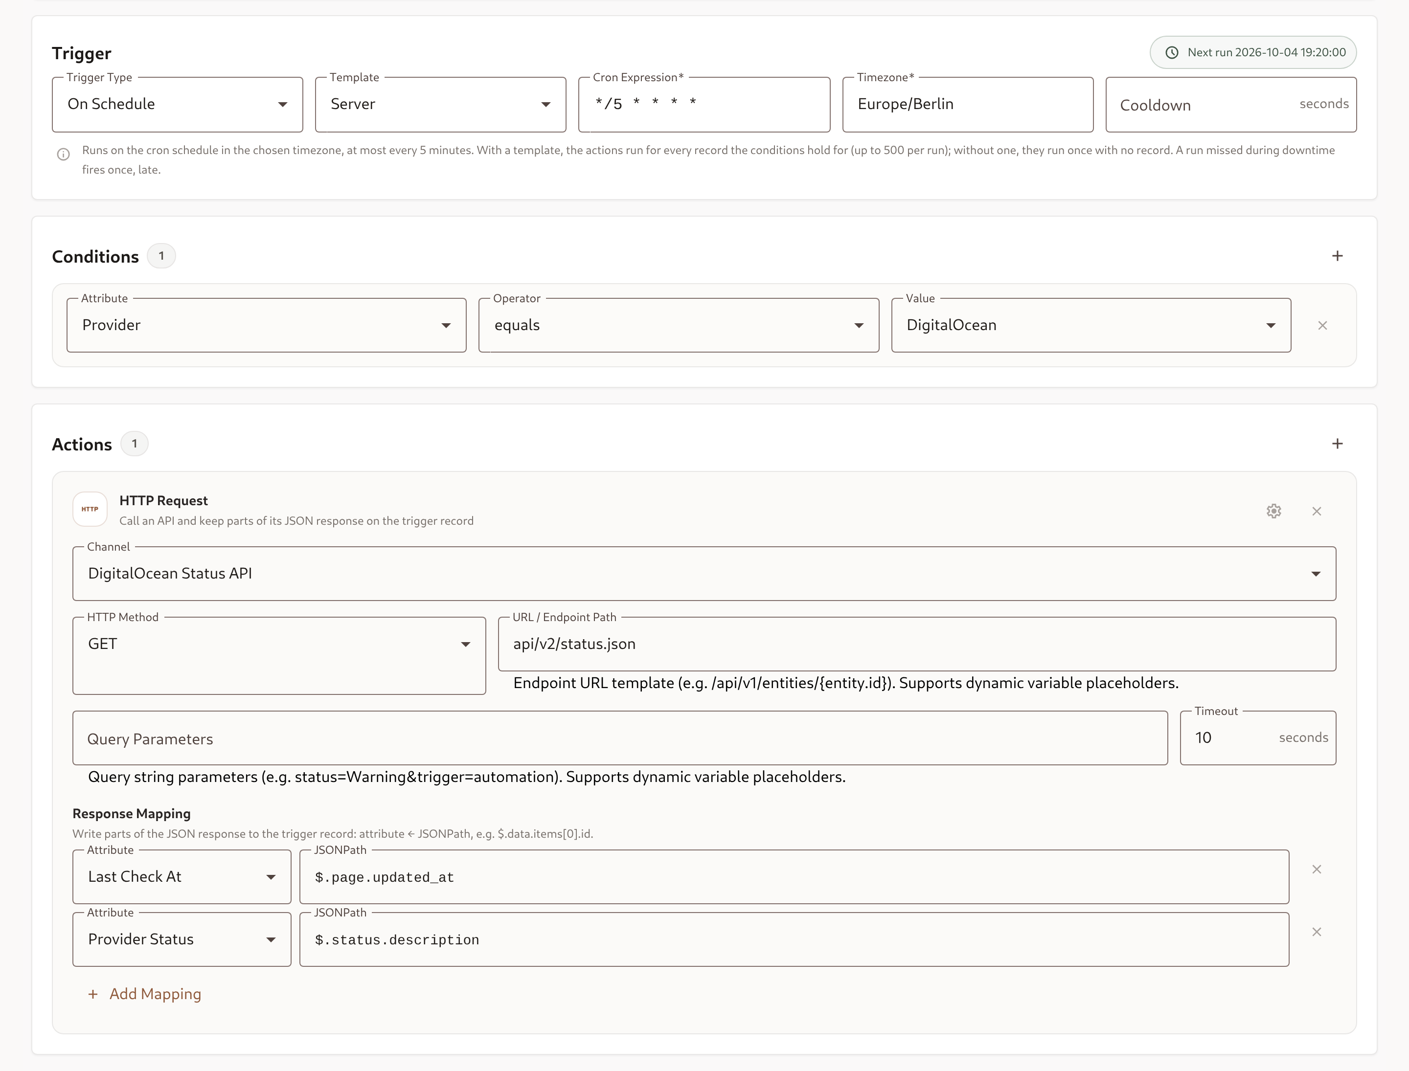Viewport: 1409px width, 1071px height.
Task: Edit the Cron Expression field
Action: point(704,105)
